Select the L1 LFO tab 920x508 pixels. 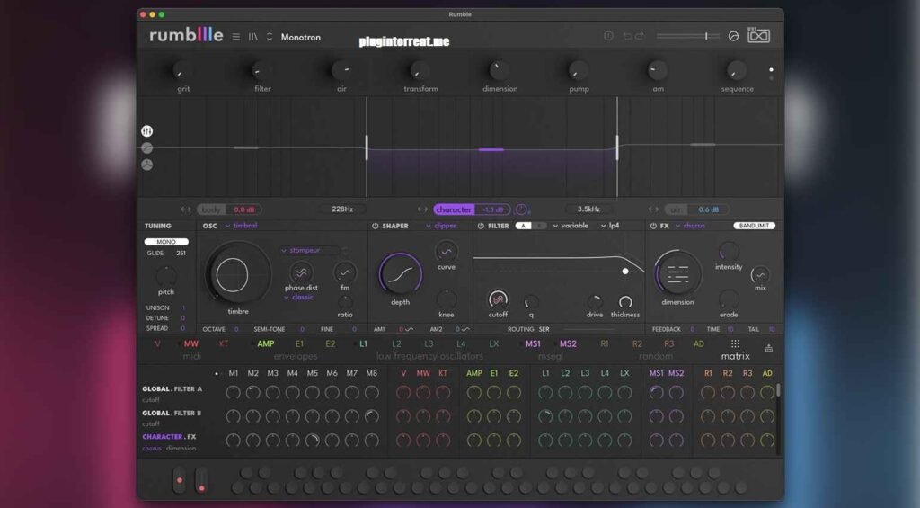tap(363, 344)
